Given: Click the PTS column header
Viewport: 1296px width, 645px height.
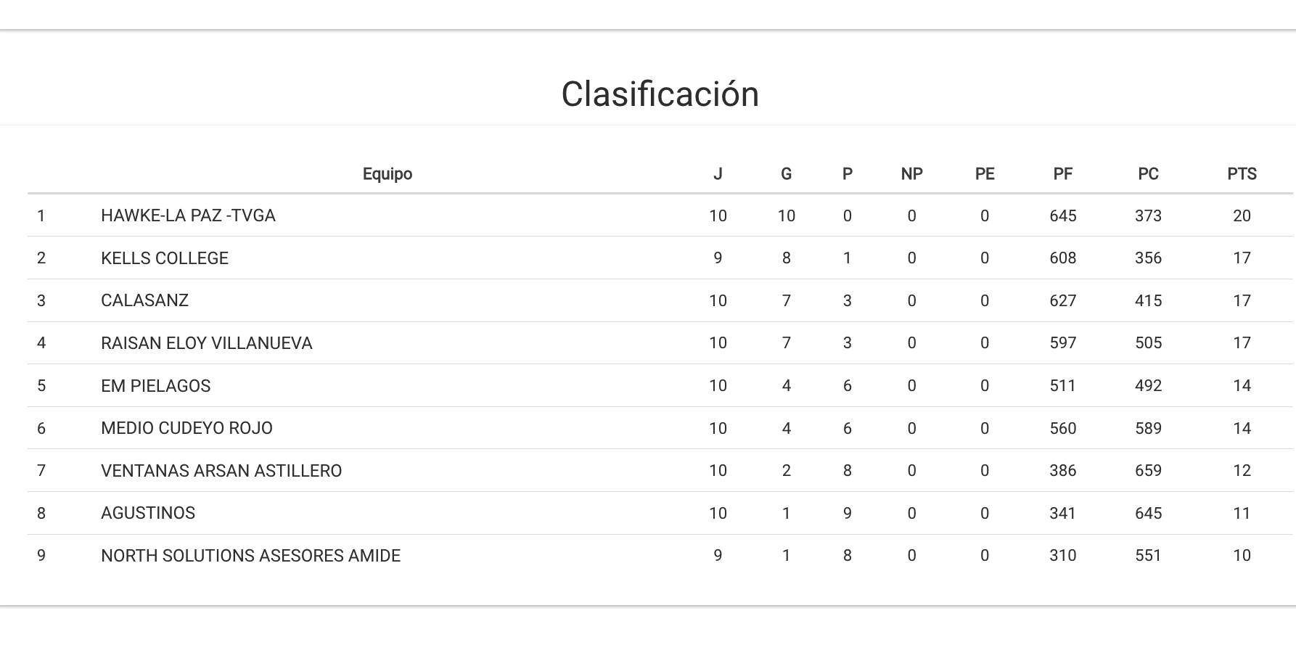Looking at the screenshot, I should click(1242, 174).
